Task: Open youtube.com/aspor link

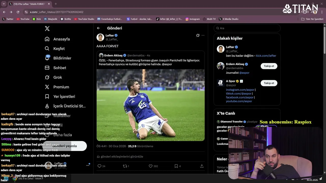Action: (x=239, y=101)
